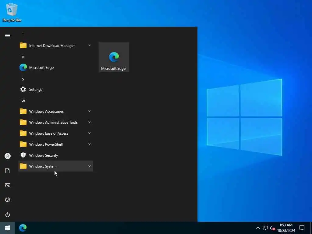Open Settings in the apps list
The width and height of the screenshot is (312, 234).
point(56,89)
